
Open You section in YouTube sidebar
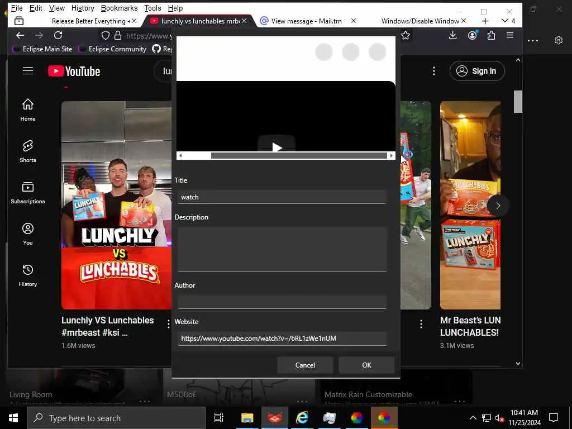click(28, 234)
